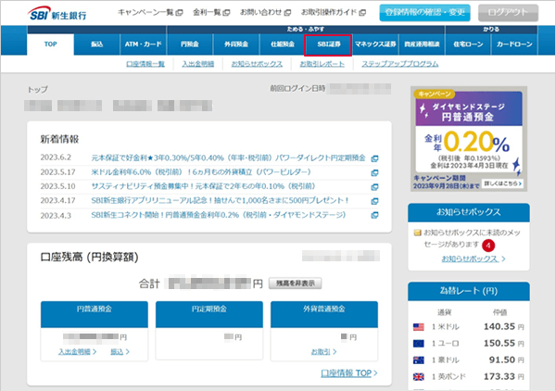Select the カードローン tab
This screenshot has width=556, height=391.
[x=514, y=44]
